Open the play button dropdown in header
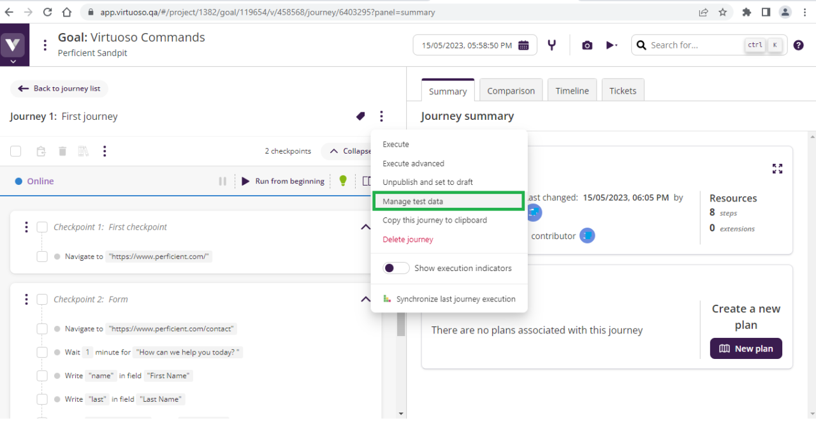This screenshot has height=424, width=816. [611, 45]
